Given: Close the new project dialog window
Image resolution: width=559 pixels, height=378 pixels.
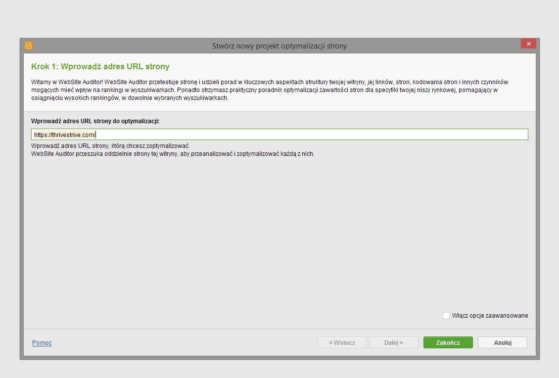Looking at the screenshot, I should tap(528, 44).
